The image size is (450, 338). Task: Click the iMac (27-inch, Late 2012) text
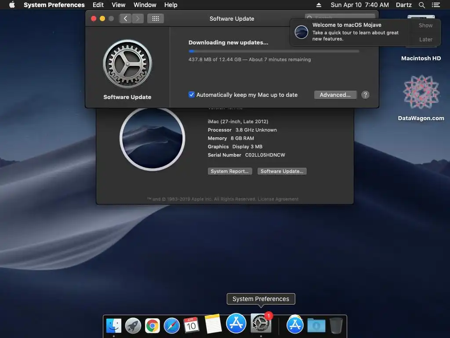pos(238,121)
